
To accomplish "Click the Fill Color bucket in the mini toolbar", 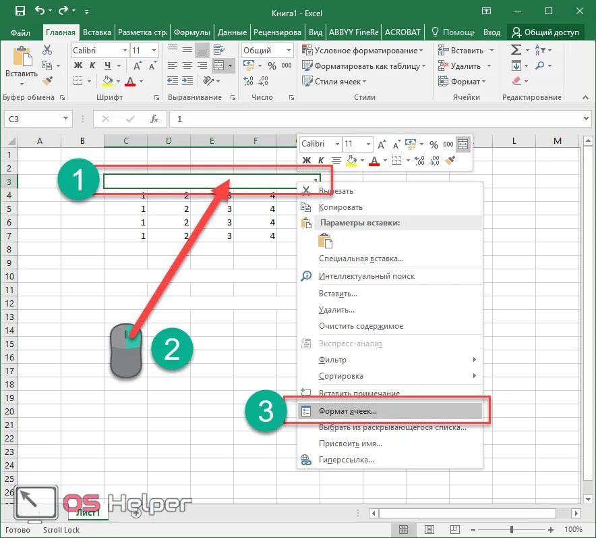I will 351,161.
